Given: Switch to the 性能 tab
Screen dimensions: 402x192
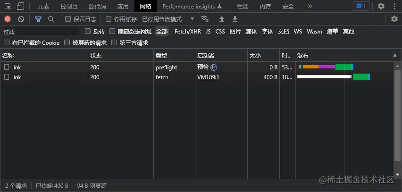Looking at the screenshot, I should [243, 7].
